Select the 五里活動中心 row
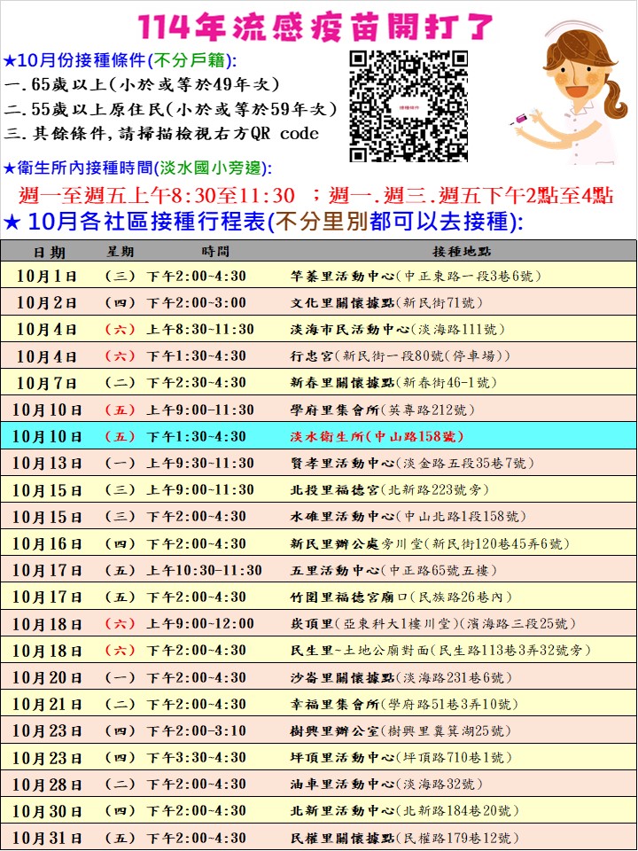This screenshot has width=638, height=851. (319, 570)
